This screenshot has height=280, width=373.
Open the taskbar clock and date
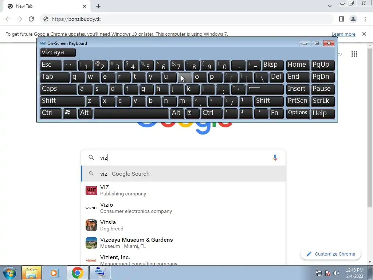[x=354, y=273]
